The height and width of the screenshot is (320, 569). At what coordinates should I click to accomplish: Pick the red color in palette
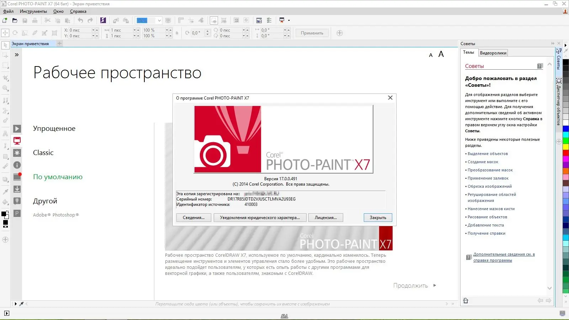(565, 153)
